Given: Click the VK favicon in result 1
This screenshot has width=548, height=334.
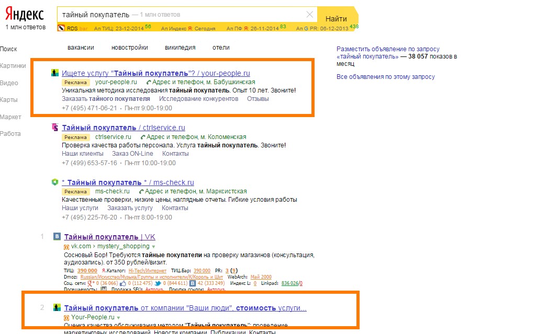Looking at the screenshot, I should pyautogui.click(x=57, y=236).
